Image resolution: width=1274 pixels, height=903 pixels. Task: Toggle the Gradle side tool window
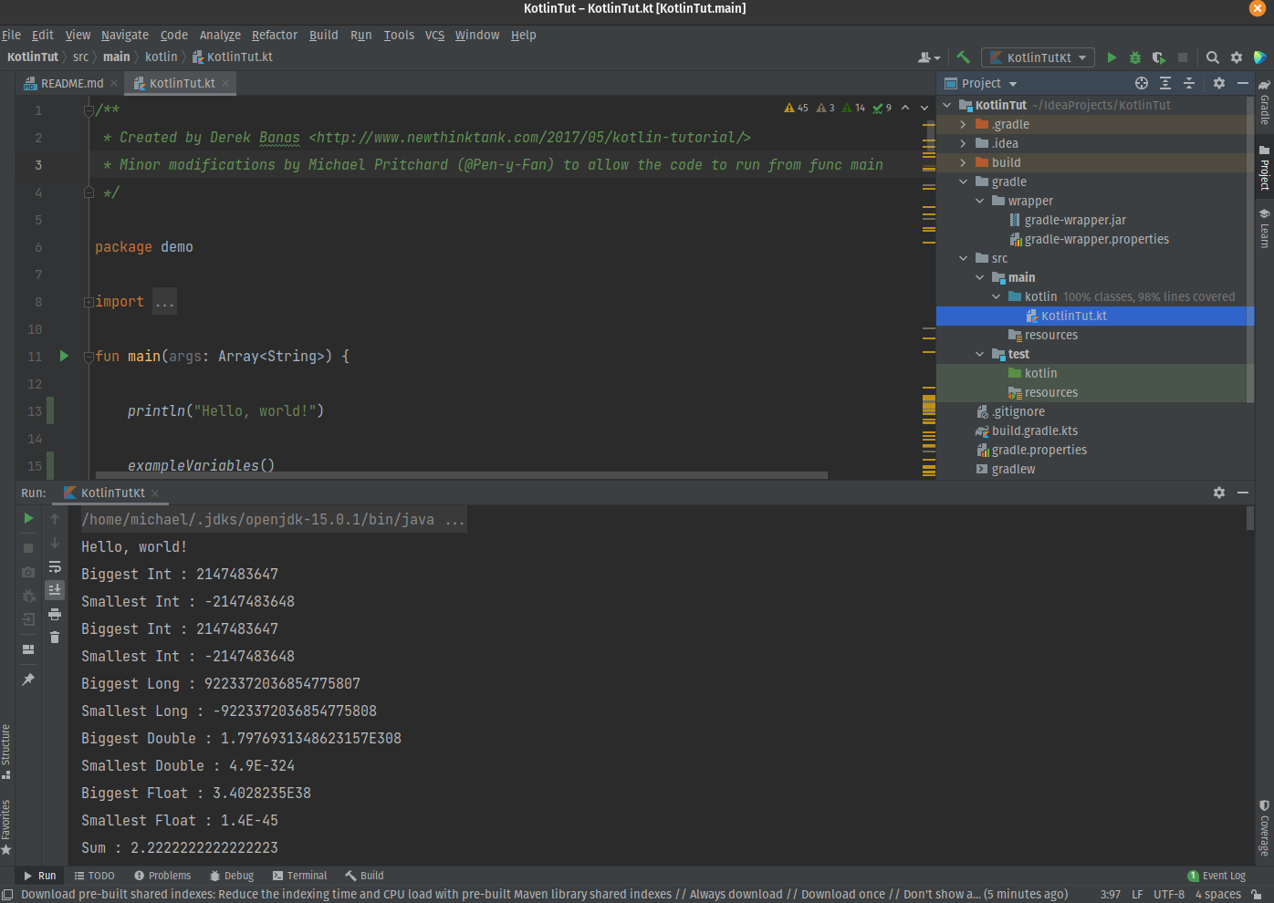coord(1264,102)
